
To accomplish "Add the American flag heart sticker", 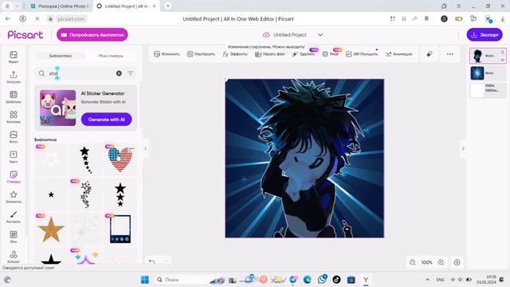I will tap(120, 159).
